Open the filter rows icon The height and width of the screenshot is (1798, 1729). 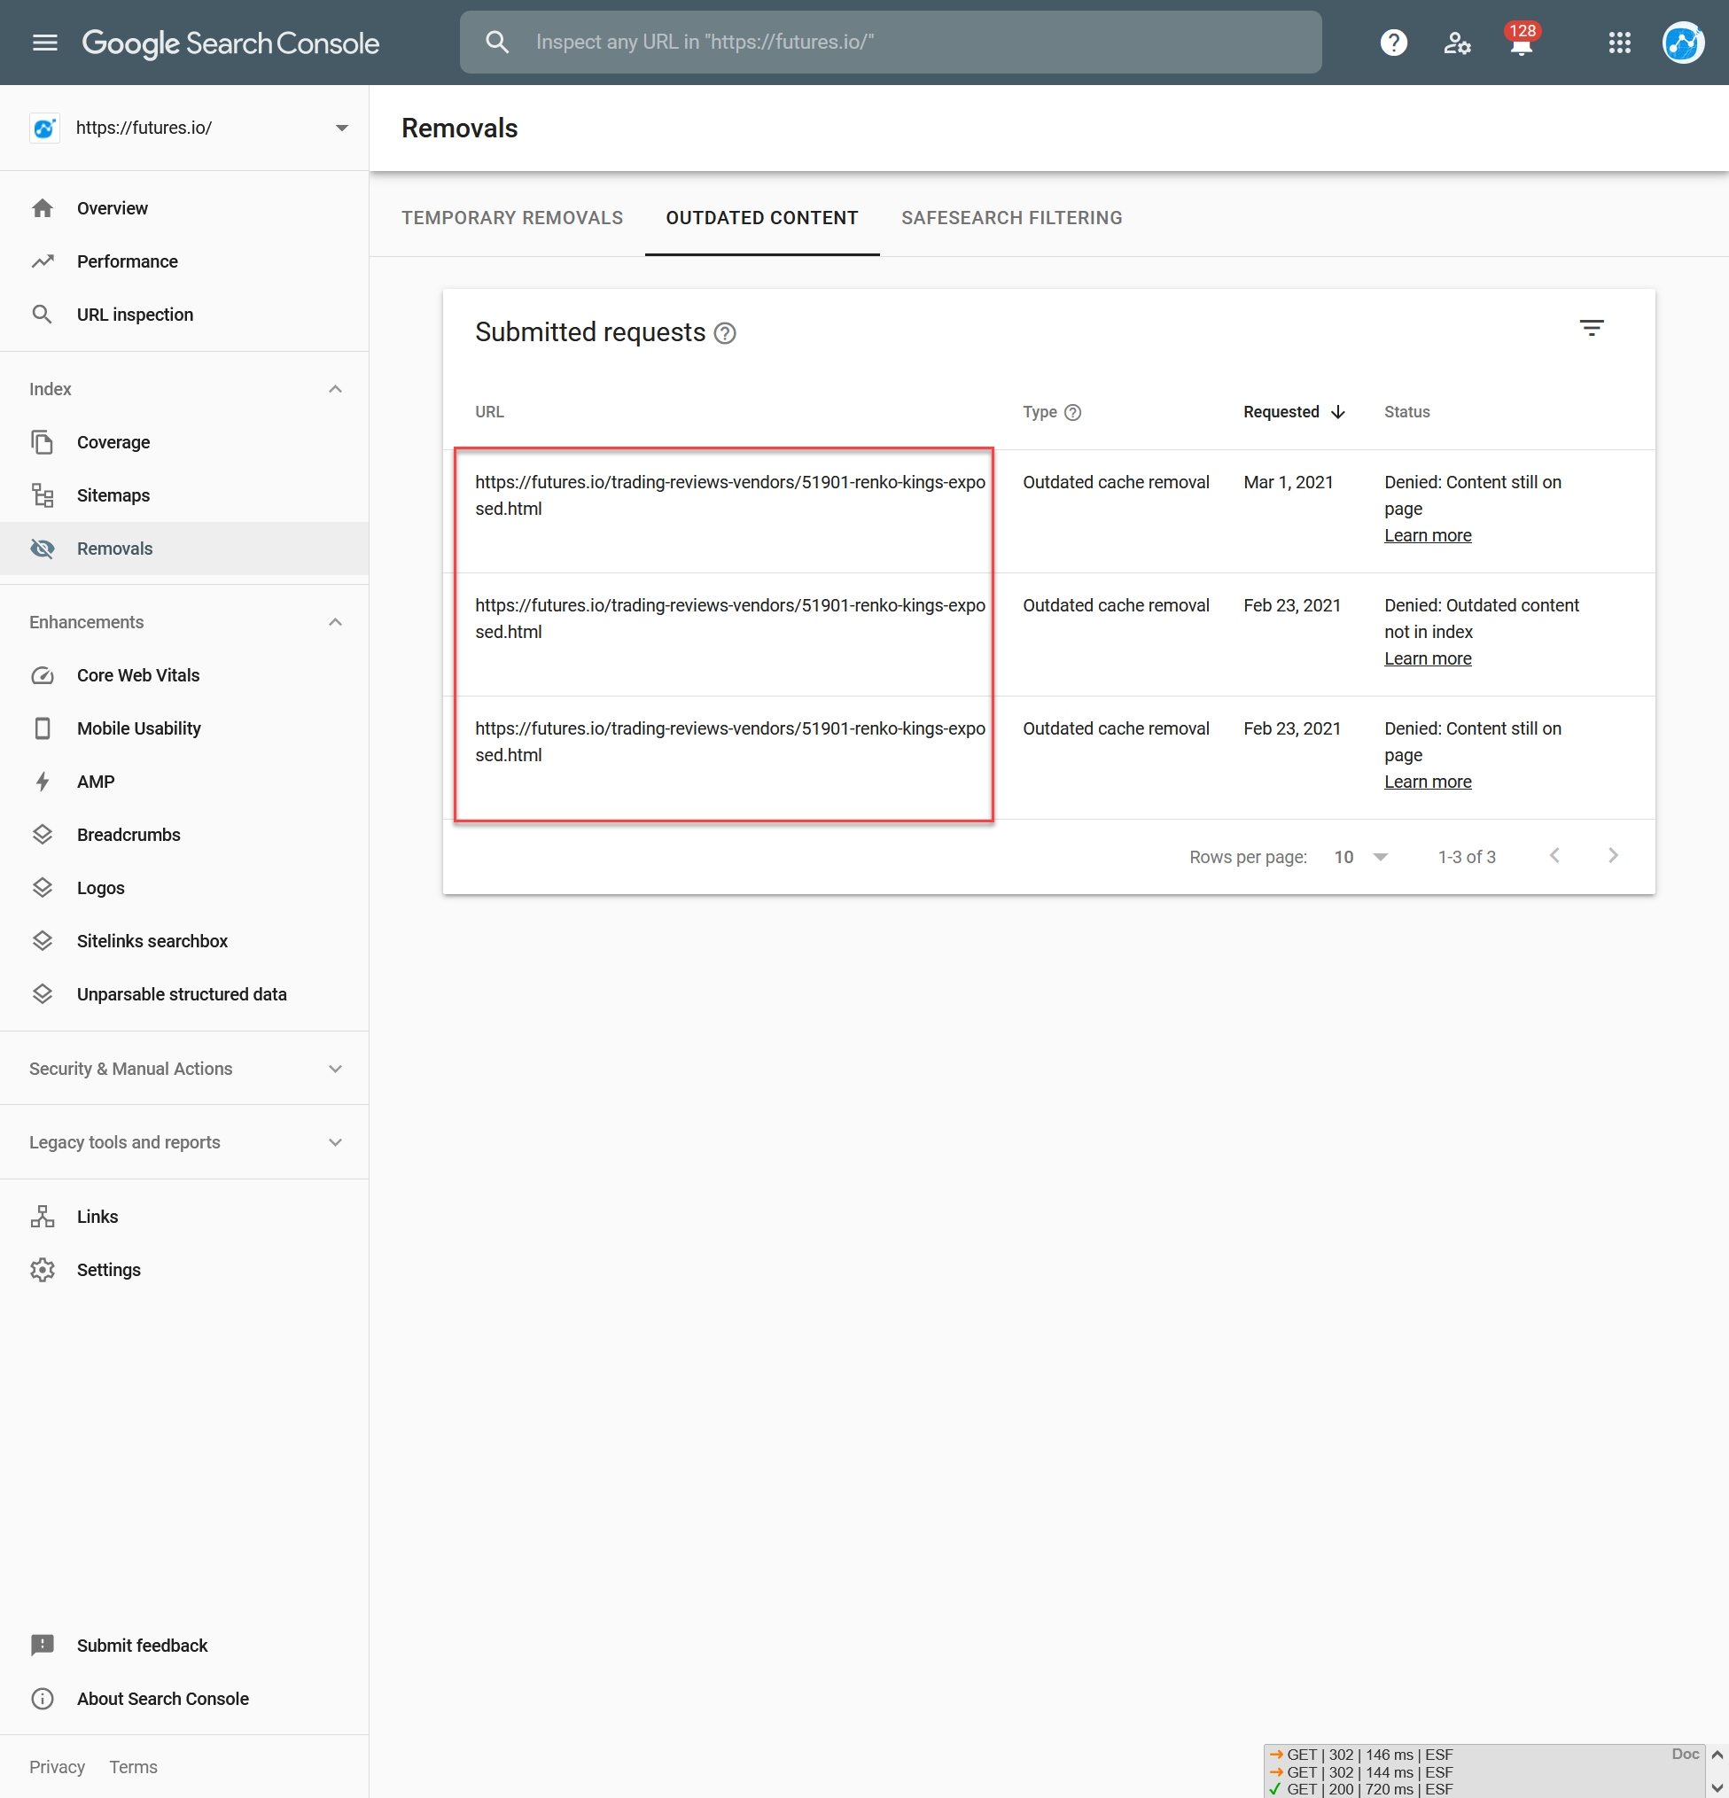pos(1592,328)
